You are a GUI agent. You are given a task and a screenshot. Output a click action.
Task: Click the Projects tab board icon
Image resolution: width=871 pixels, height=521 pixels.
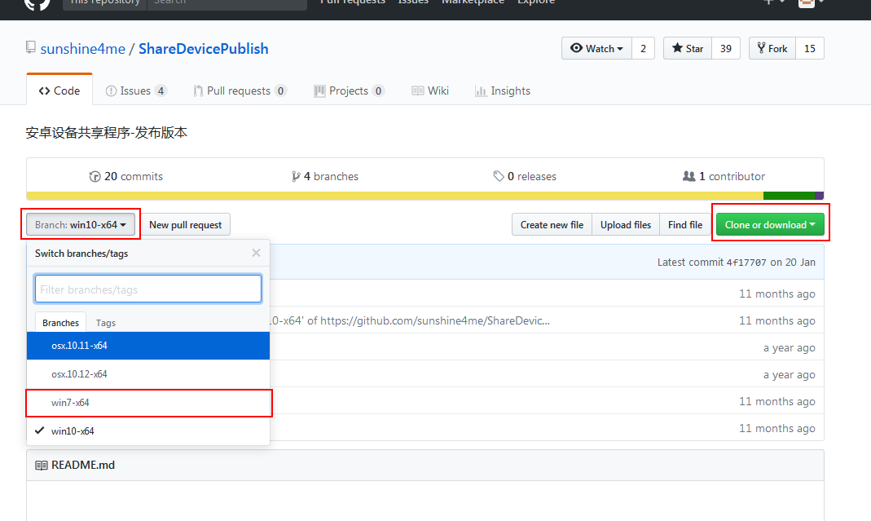(x=319, y=91)
